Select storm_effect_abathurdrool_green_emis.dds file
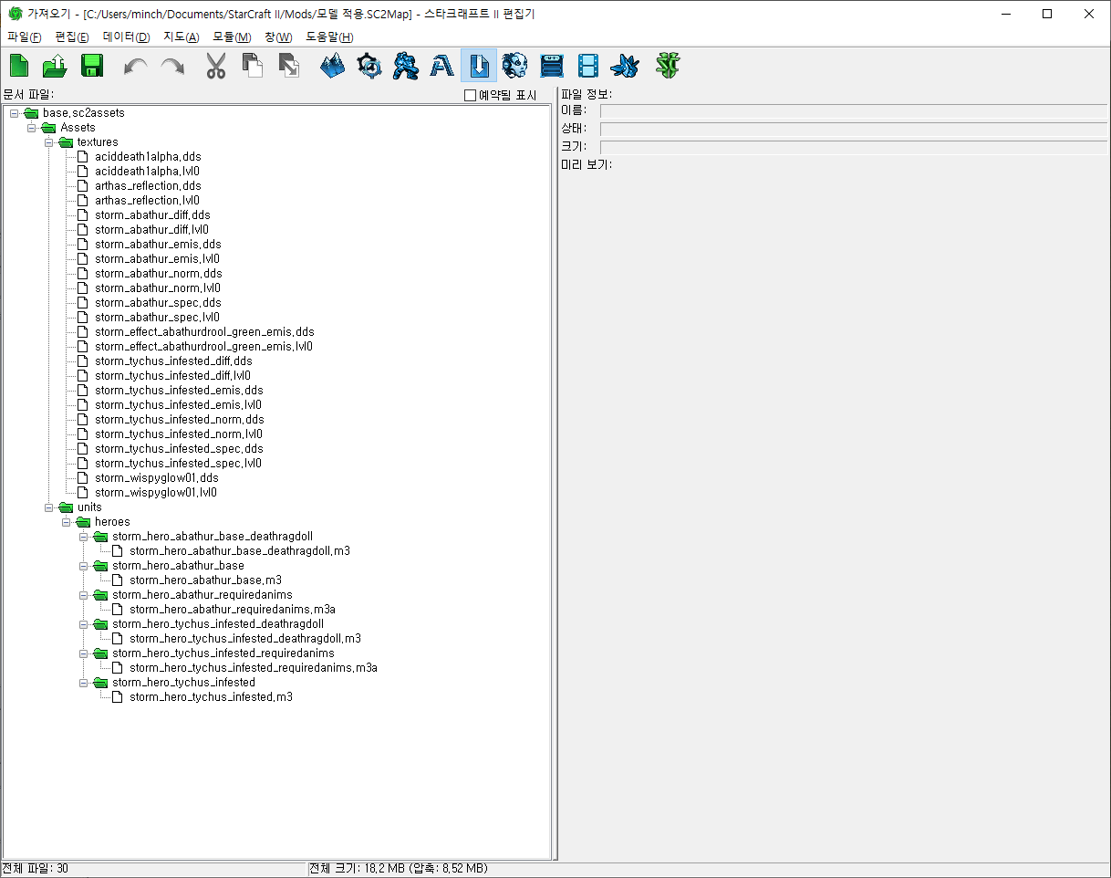Image resolution: width=1111 pixels, height=878 pixels. (x=204, y=332)
